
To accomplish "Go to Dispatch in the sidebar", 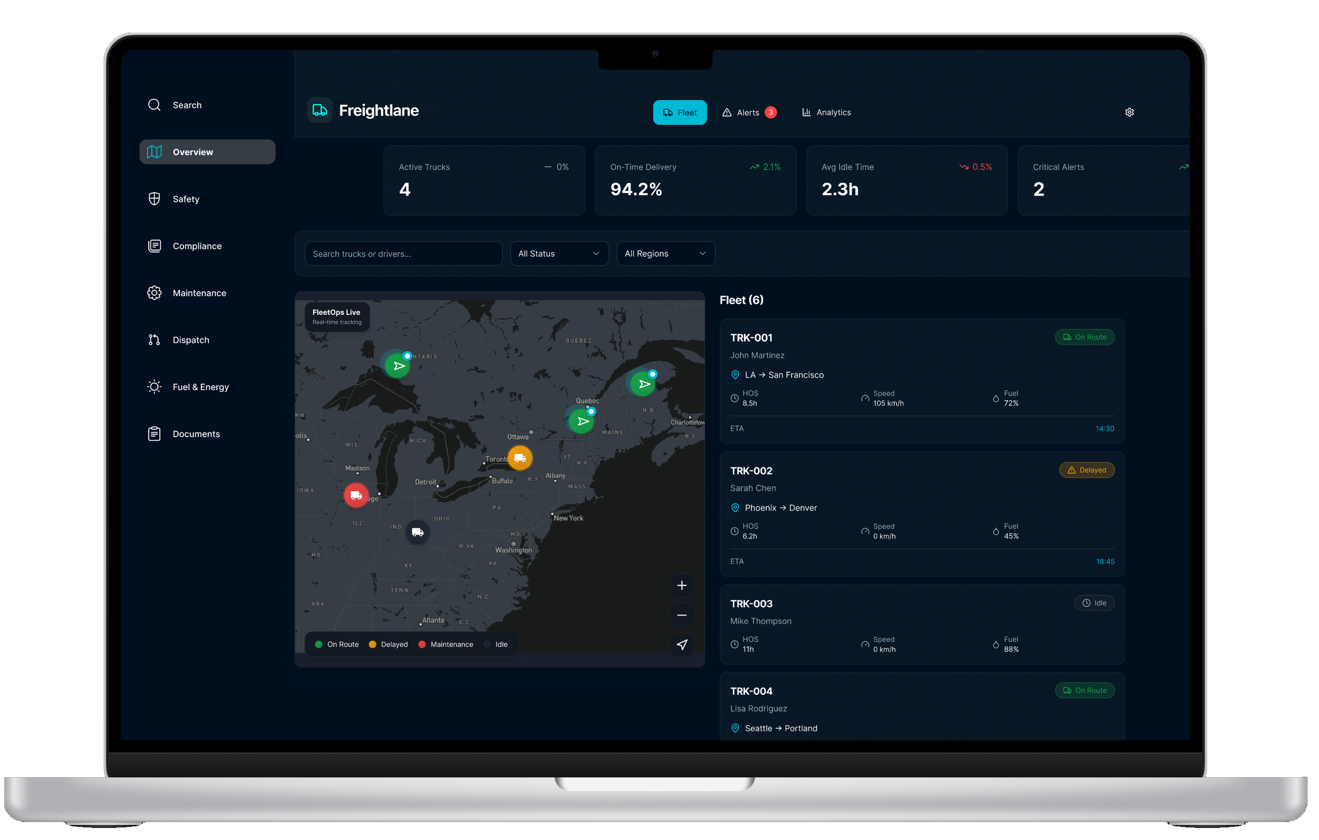I will pyautogui.click(x=190, y=340).
